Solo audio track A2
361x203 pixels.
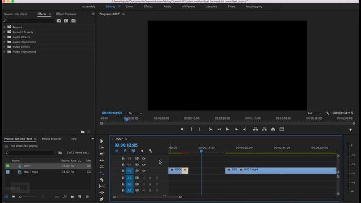(x=150, y=184)
